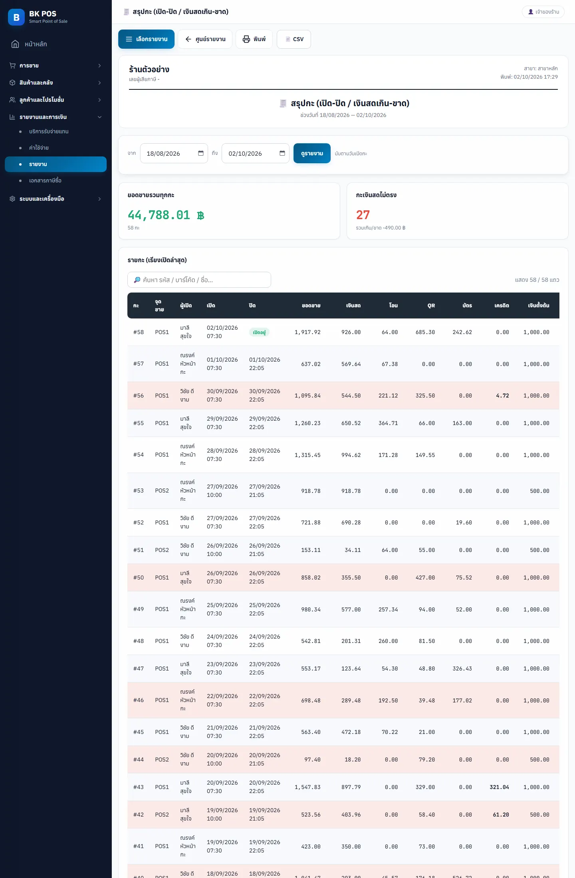Screen dimensions: 575x878
Task: Open บริการรับจ่ายแทน submenu item
Action: coord(56,131)
